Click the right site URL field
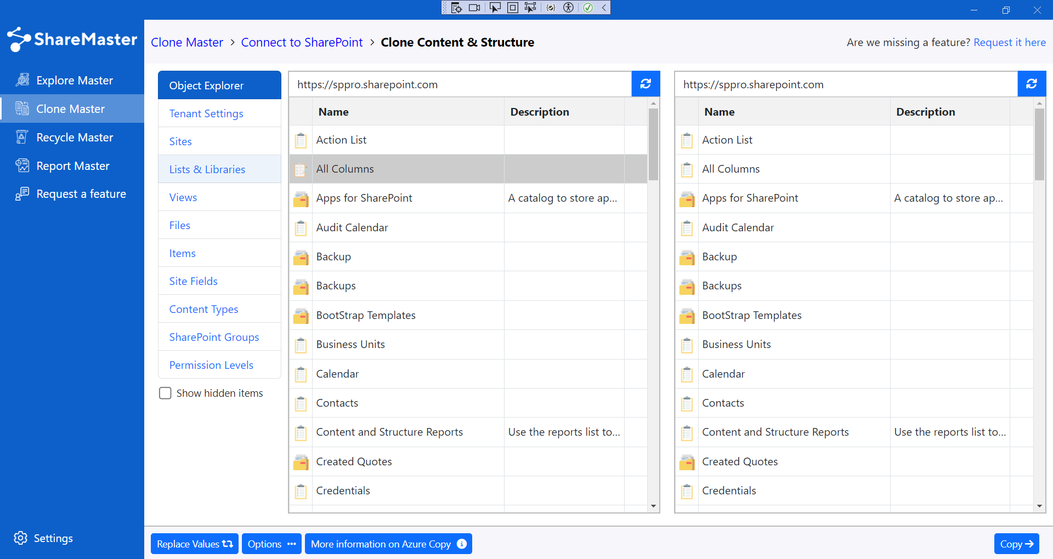This screenshot has width=1053, height=559. pos(846,84)
